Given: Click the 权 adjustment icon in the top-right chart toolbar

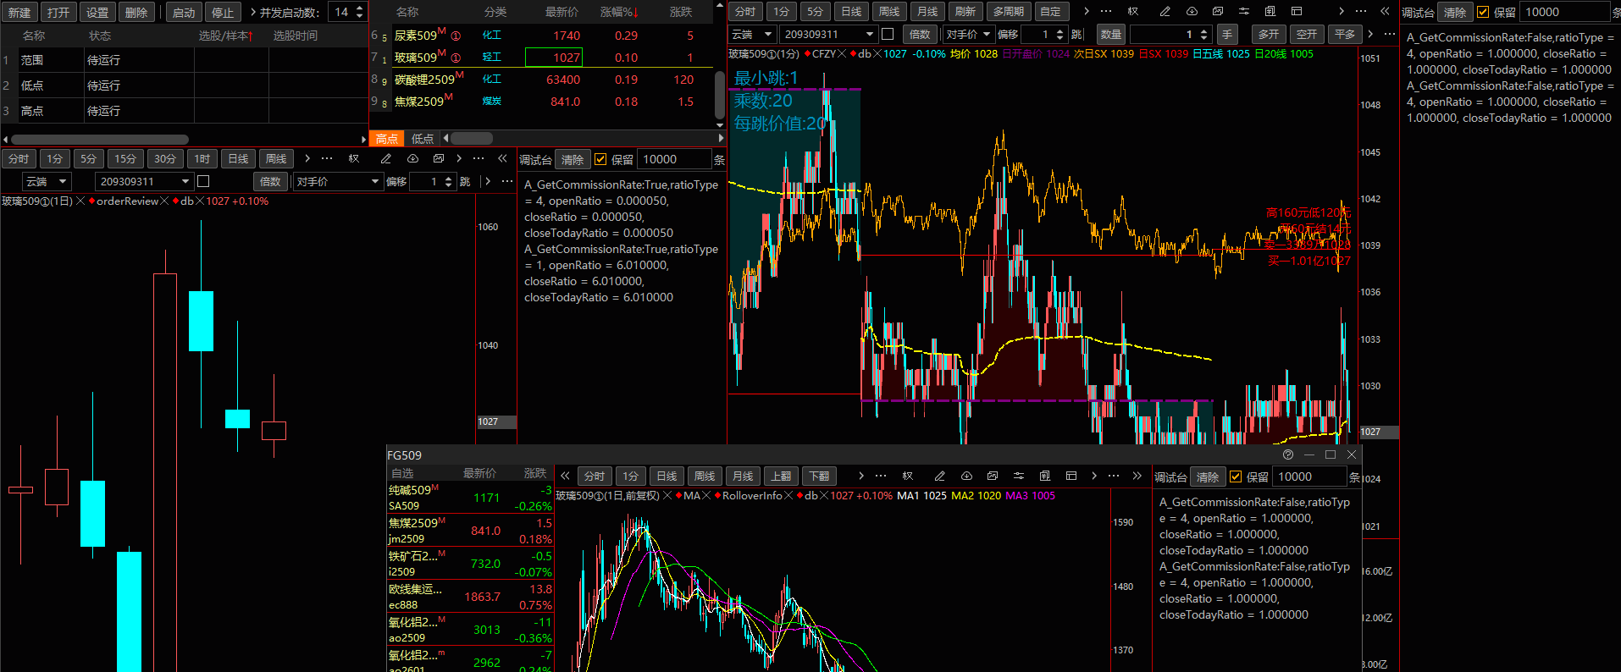Looking at the screenshot, I should (x=1133, y=12).
